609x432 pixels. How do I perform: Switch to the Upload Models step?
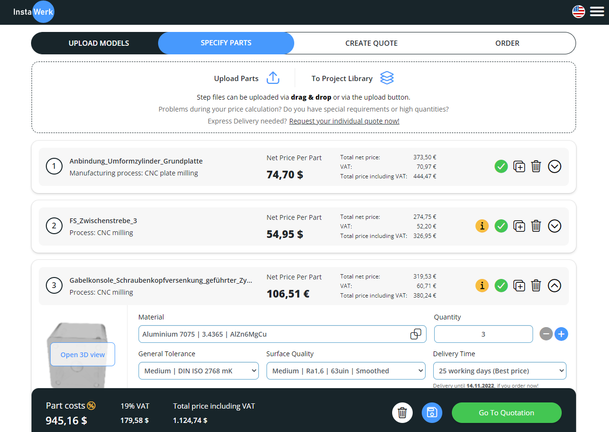tap(99, 43)
